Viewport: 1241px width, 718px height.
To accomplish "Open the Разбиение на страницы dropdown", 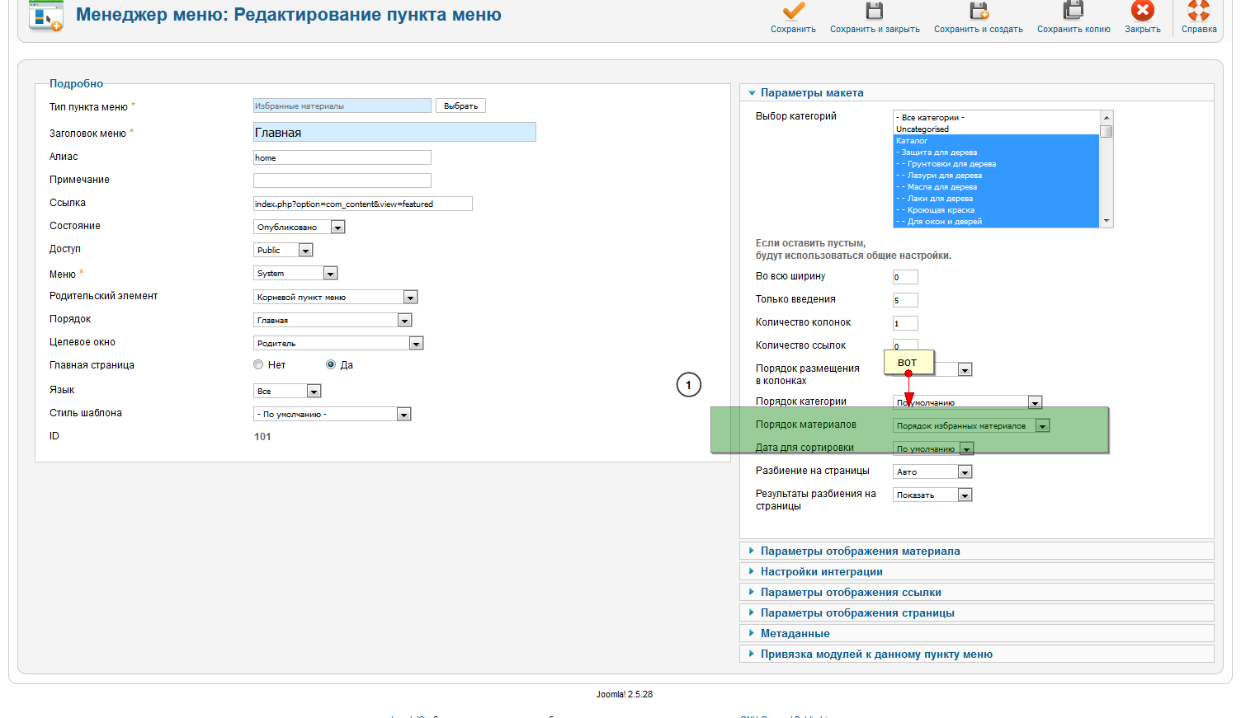I will 932,472.
